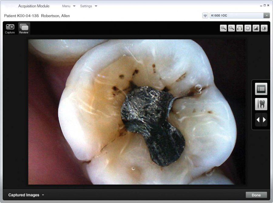Minimize the Acquisition Module window

coord(261,5)
